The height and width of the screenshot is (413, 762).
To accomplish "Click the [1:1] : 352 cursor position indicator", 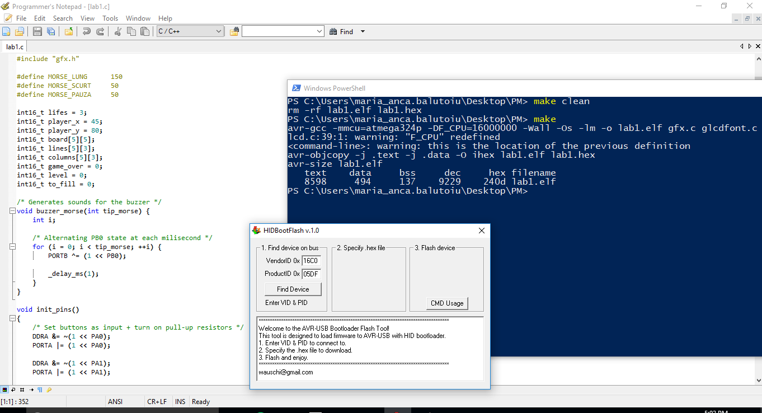I will [x=15, y=402].
